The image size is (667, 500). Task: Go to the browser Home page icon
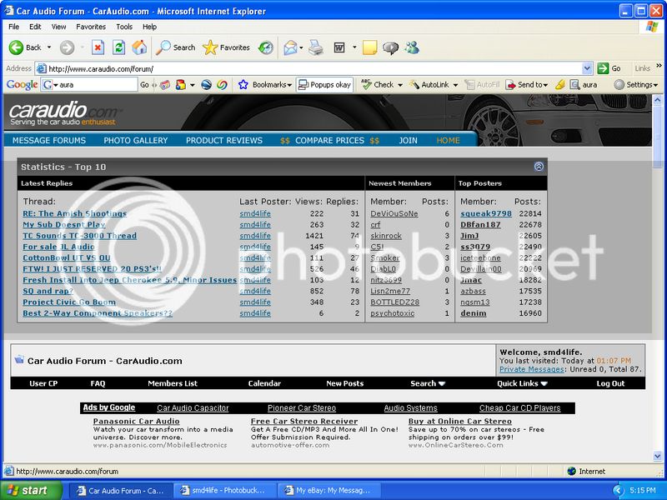tap(139, 47)
